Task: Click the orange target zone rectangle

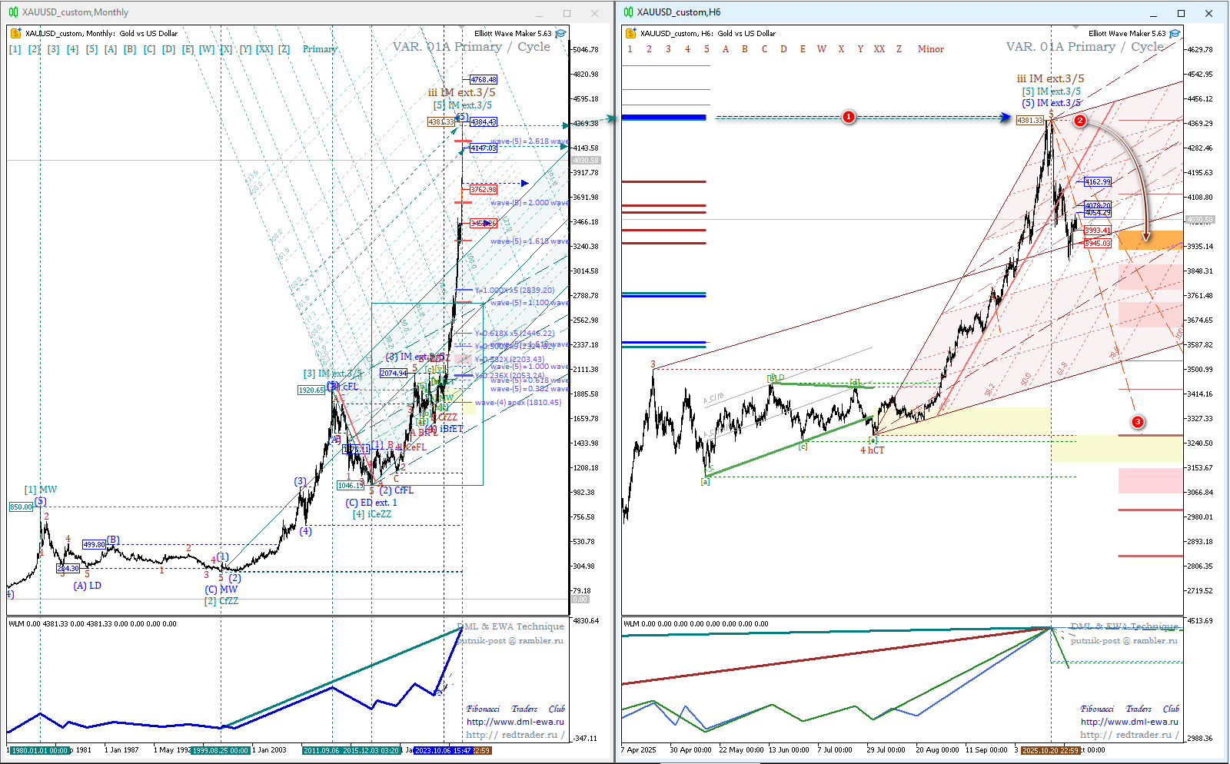Action: [1150, 240]
